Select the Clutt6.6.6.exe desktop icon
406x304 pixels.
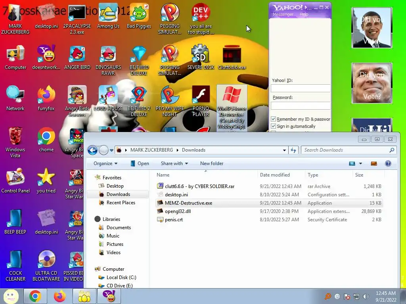232,57
